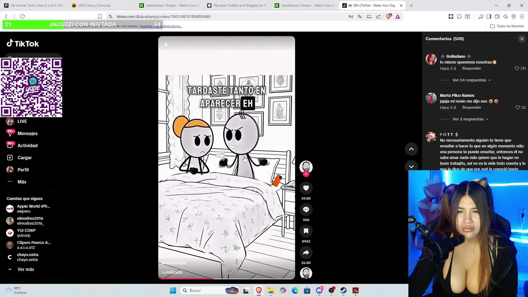The width and height of the screenshot is (528, 297).
Task: Open Steam from the taskbar
Action: point(344,290)
